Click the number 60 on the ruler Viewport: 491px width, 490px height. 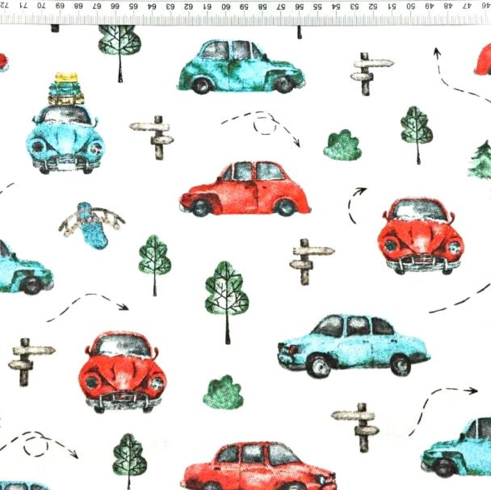226,7
